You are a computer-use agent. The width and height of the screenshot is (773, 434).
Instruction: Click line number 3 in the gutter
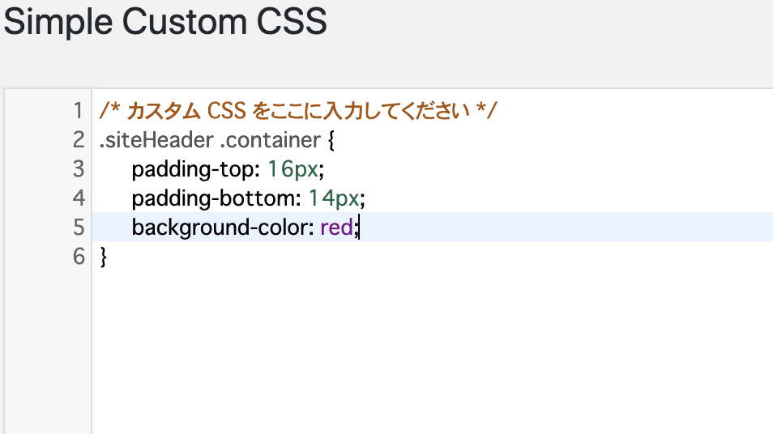79,169
